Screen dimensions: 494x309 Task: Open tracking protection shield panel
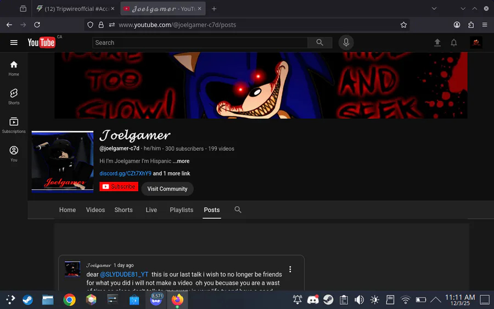[90, 25]
